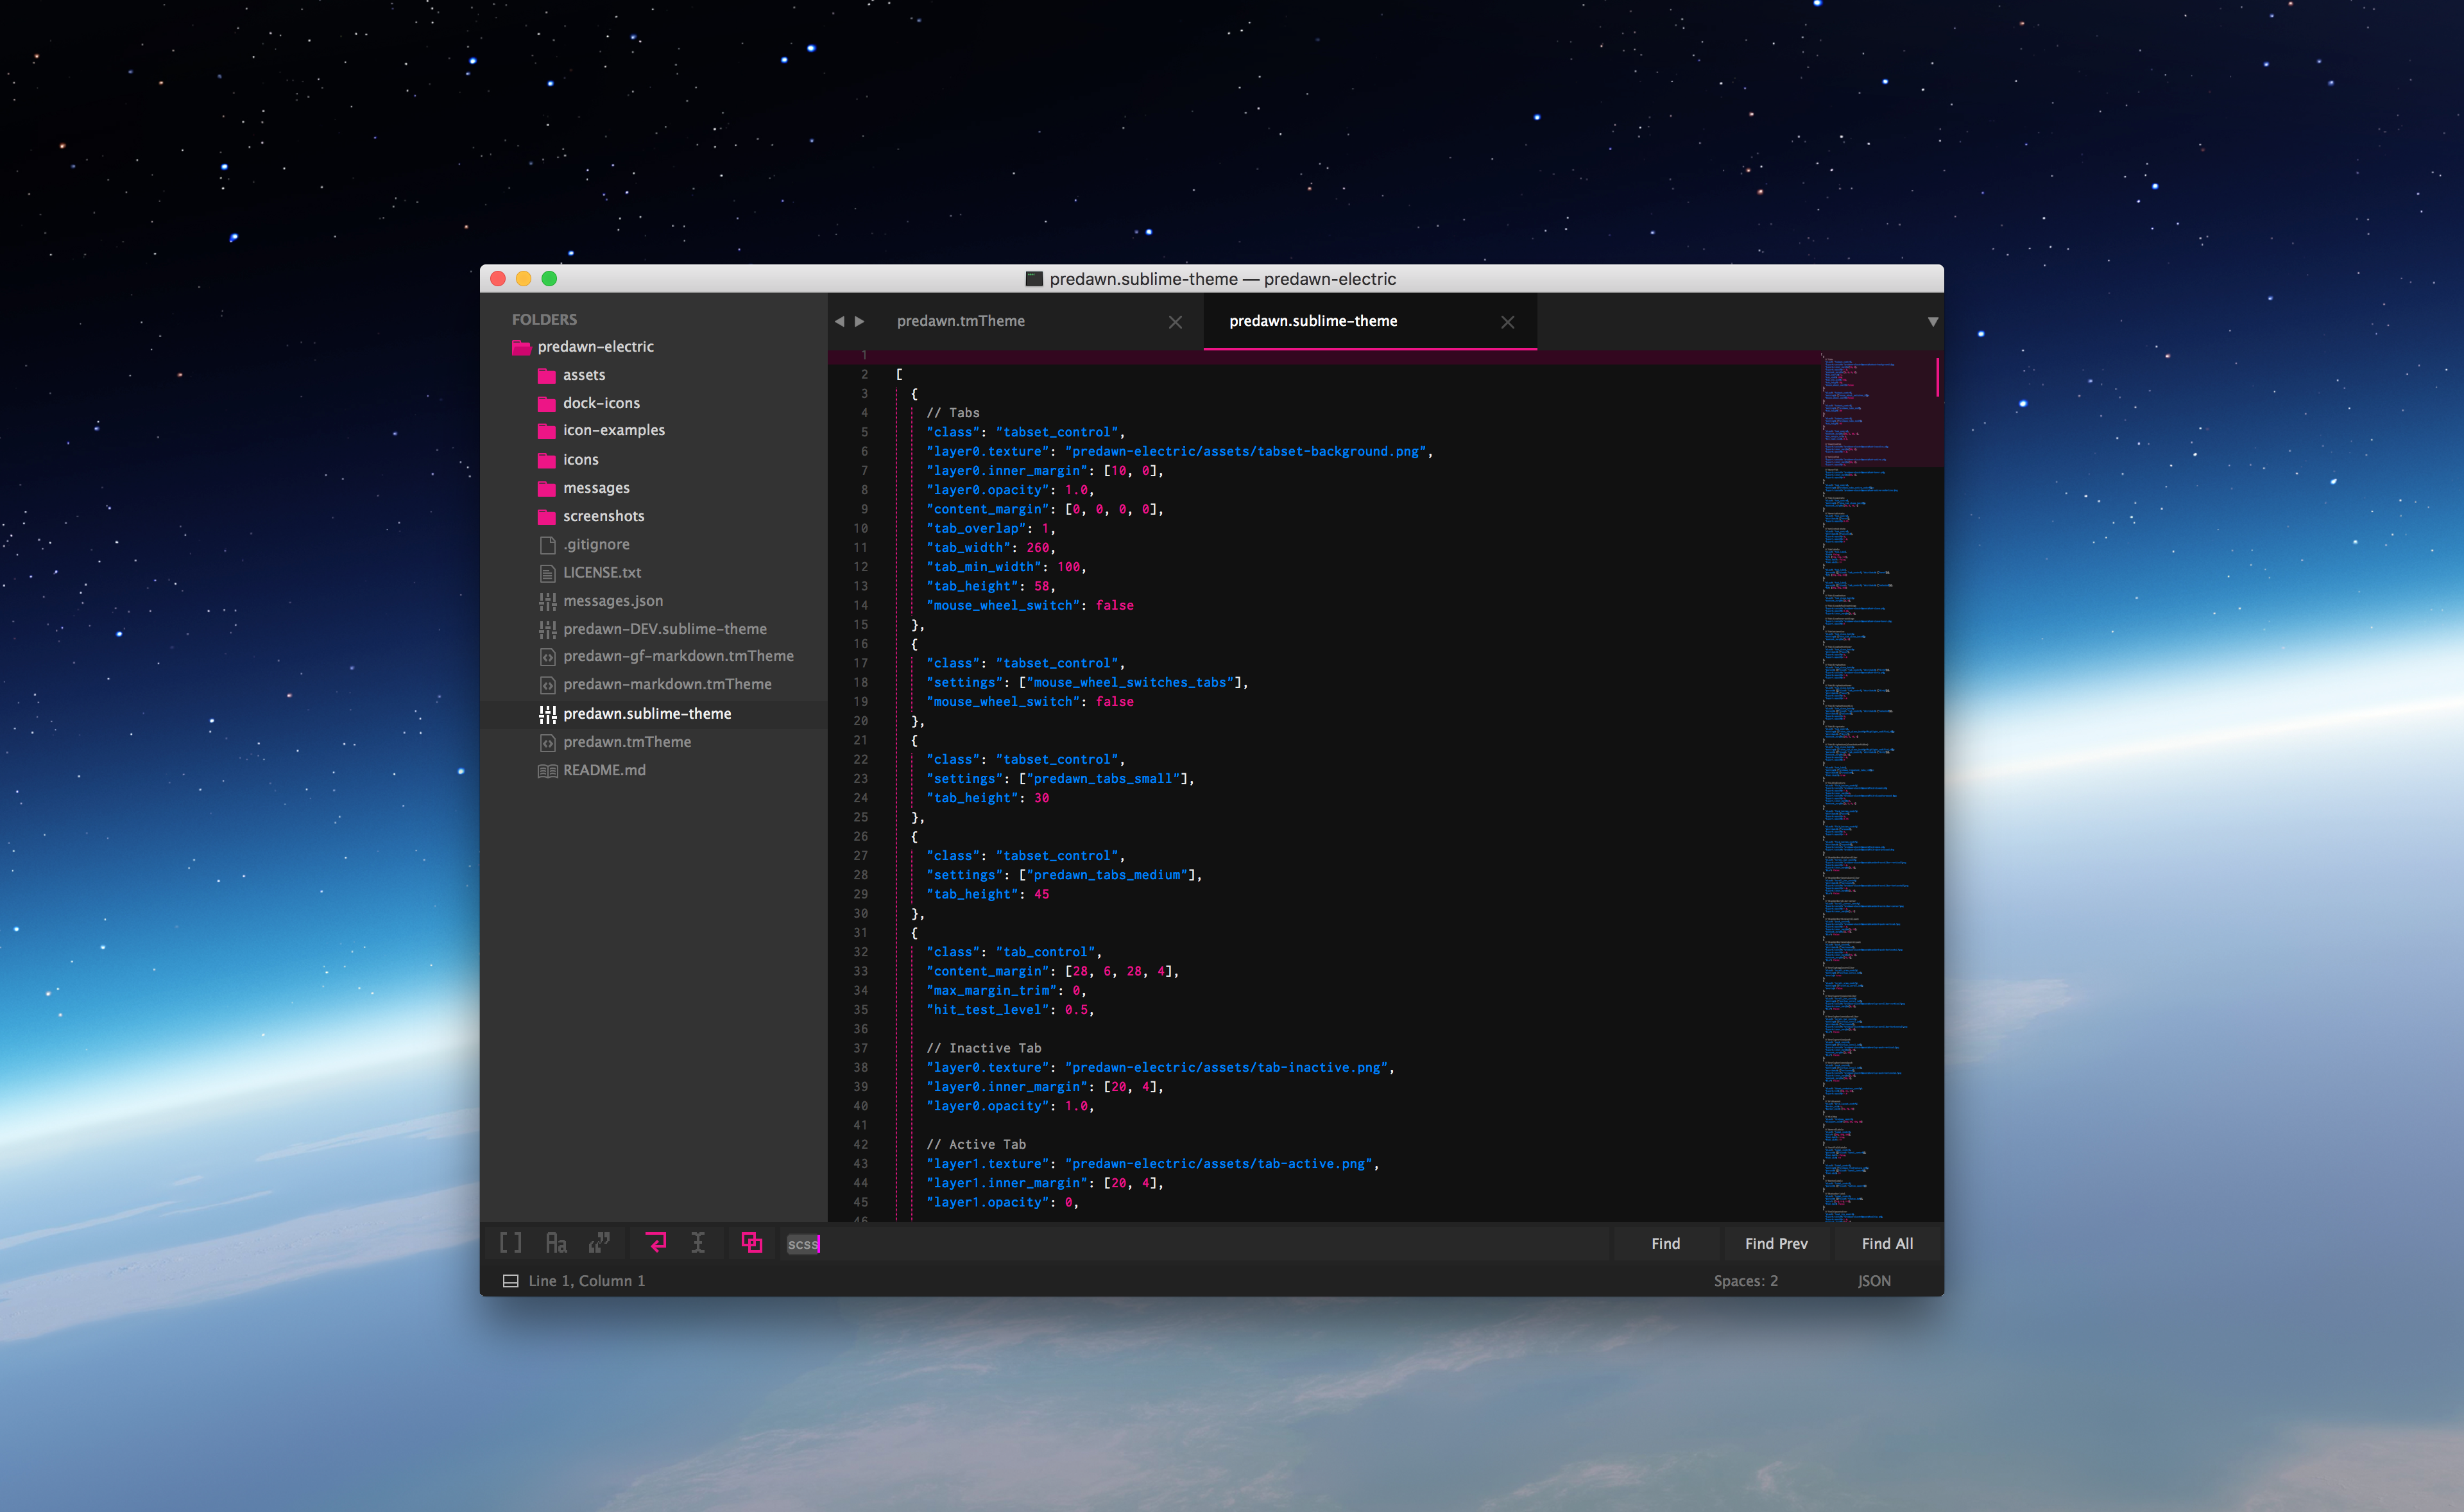Click the side bar toggle icon in status bar

pyautogui.click(x=510, y=1281)
